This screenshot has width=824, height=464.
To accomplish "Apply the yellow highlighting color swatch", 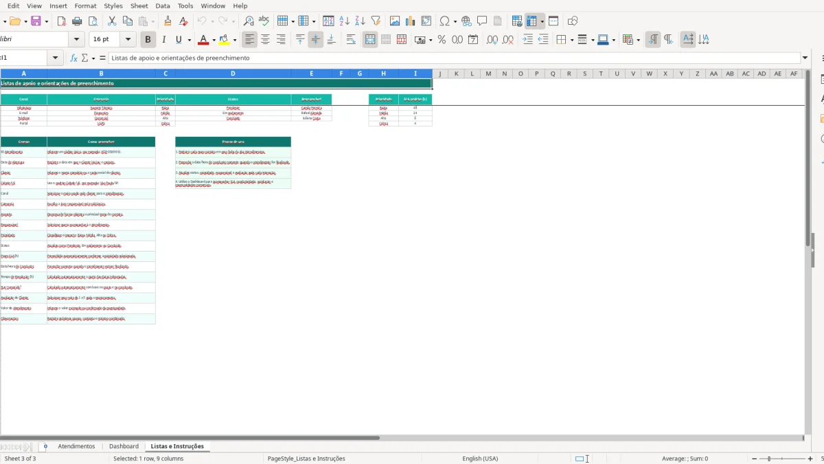I will click(225, 40).
